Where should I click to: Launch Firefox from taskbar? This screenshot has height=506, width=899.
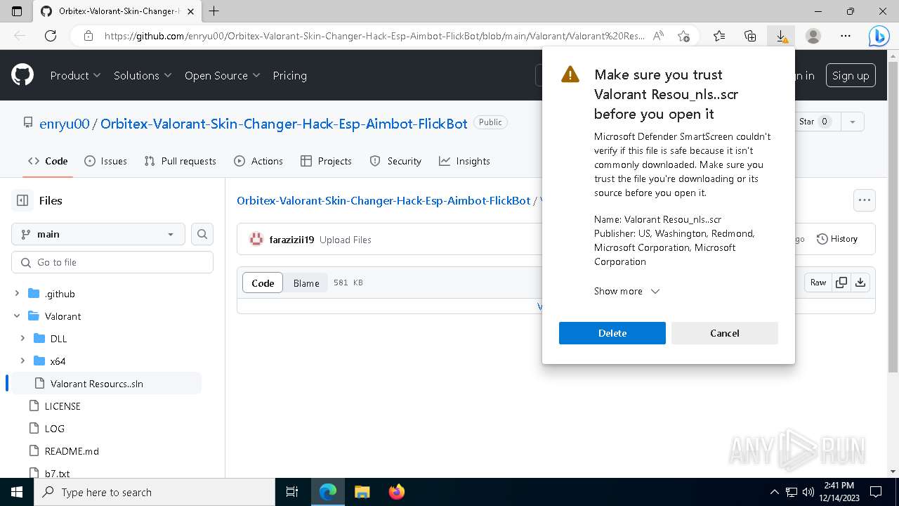[396, 492]
